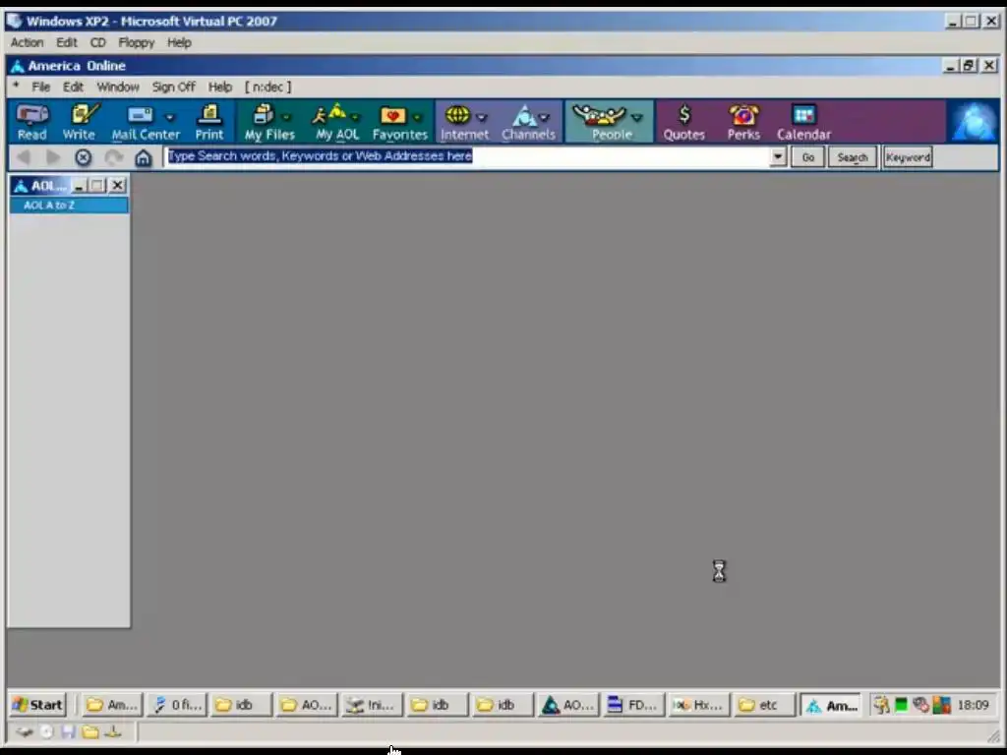The width and height of the screenshot is (1007, 755).
Task: Click the Go button
Action: point(807,157)
